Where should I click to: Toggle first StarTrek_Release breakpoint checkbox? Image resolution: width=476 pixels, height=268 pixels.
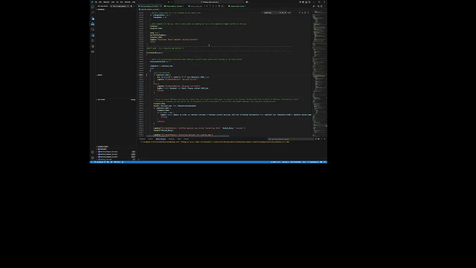(x=99, y=152)
